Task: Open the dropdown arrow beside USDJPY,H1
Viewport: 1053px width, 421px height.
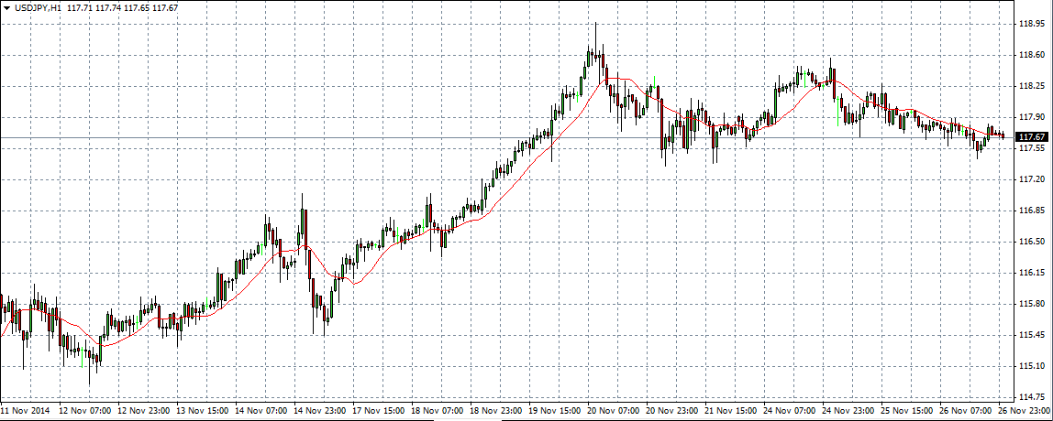Action: (x=6, y=7)
